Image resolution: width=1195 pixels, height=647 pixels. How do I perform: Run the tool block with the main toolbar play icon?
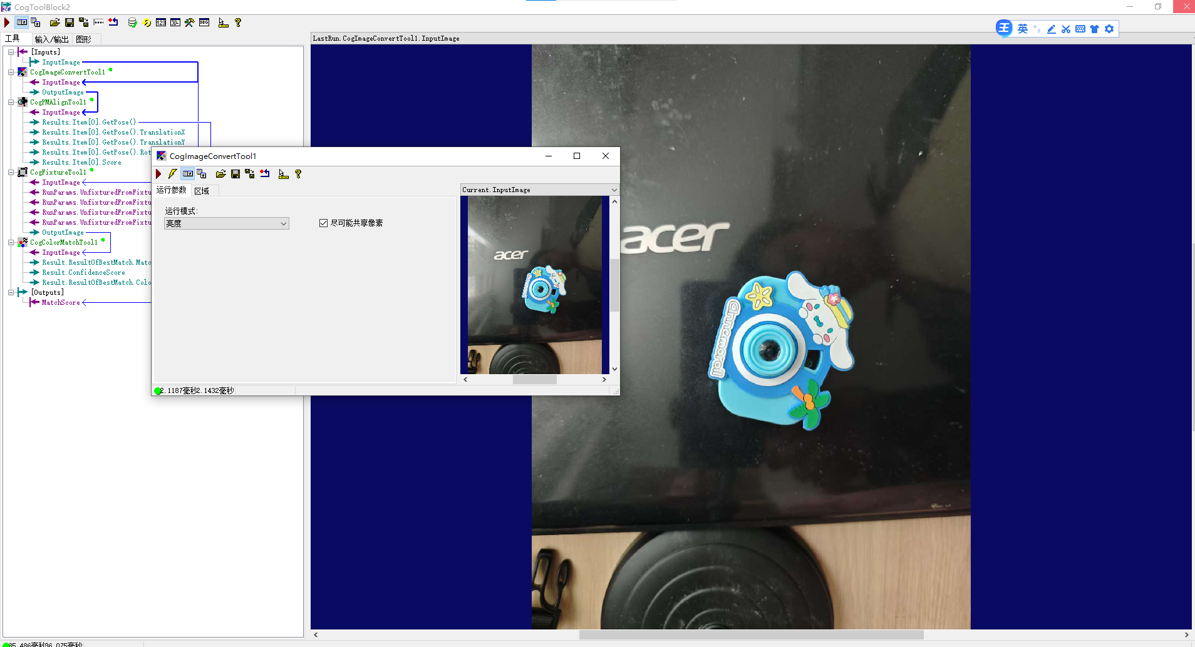[7, 23]
